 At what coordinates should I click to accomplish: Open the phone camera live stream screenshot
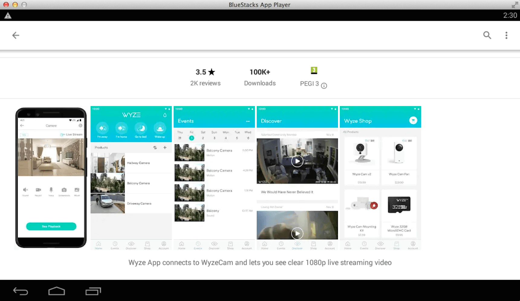tap(51, 178)
